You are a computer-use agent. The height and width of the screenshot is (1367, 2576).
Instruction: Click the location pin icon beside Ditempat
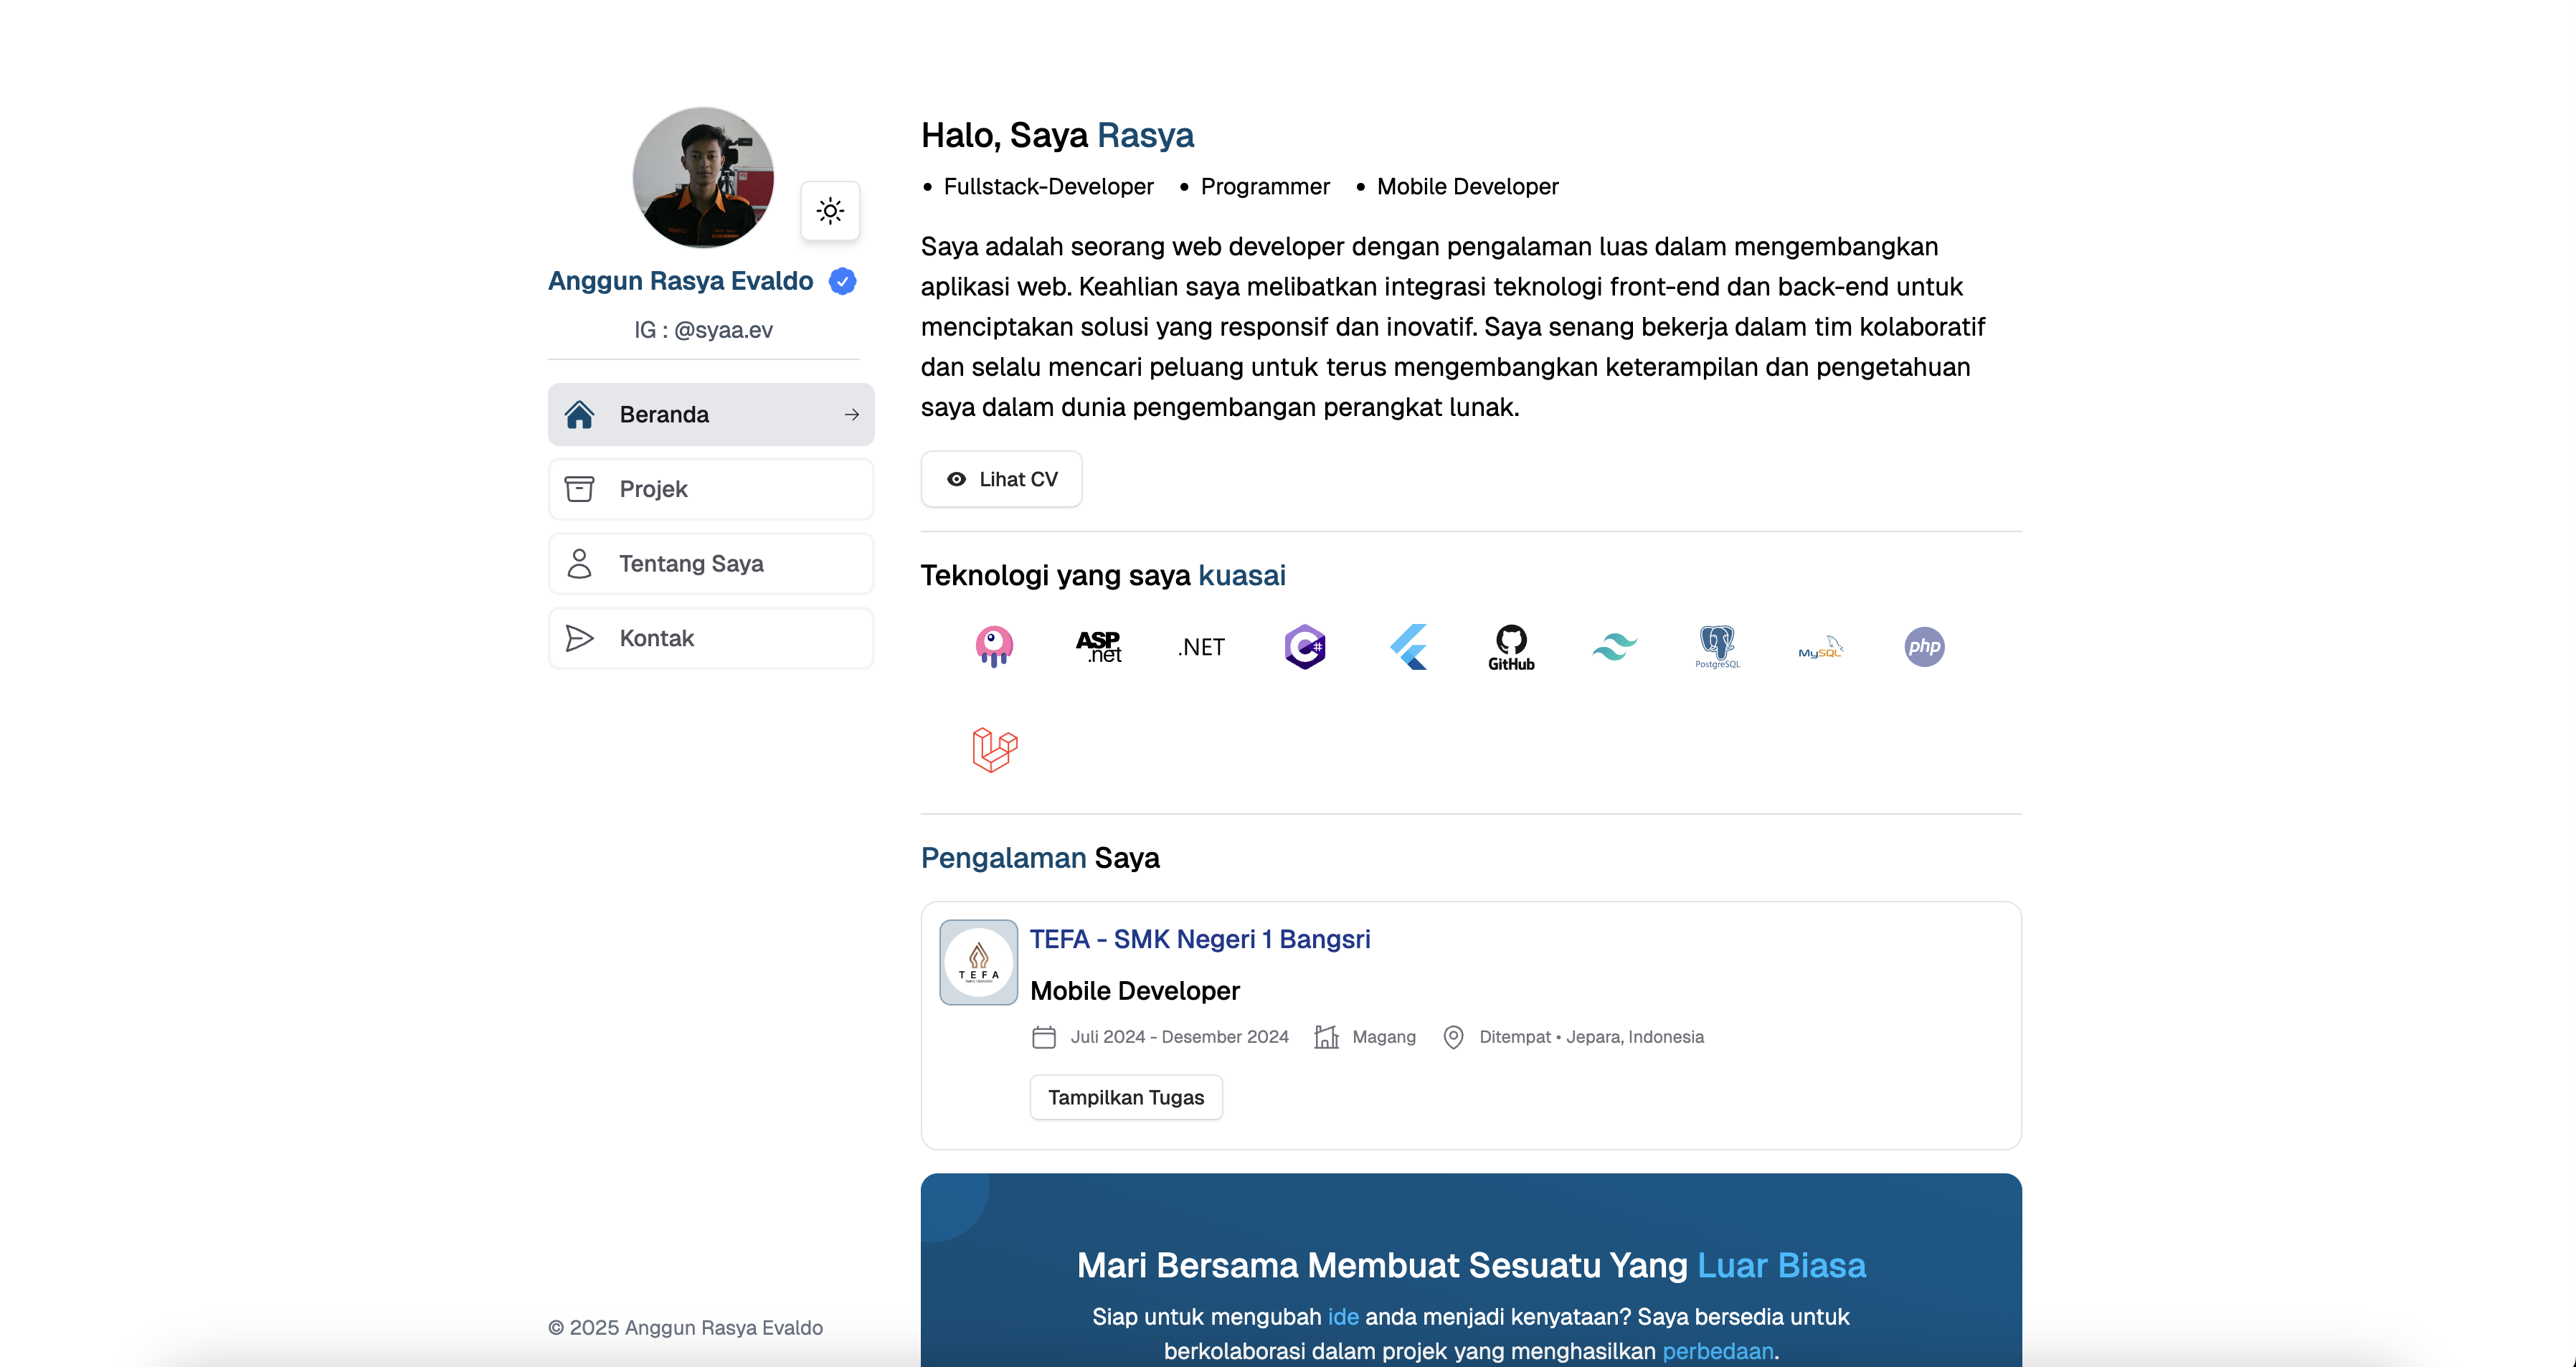pyautogui.click(x=1453, y=1037)
